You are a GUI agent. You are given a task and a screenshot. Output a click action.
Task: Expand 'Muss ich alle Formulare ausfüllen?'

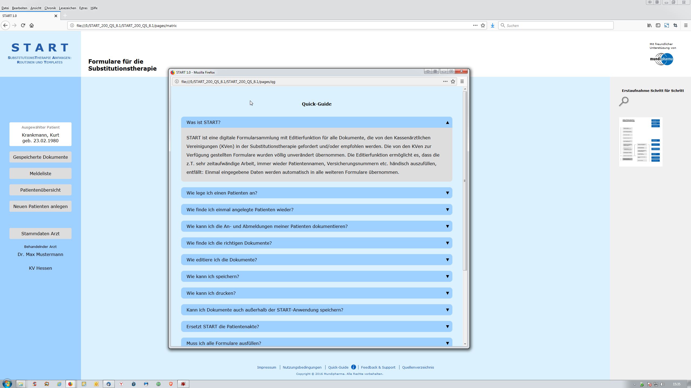[x=317, y=342]
